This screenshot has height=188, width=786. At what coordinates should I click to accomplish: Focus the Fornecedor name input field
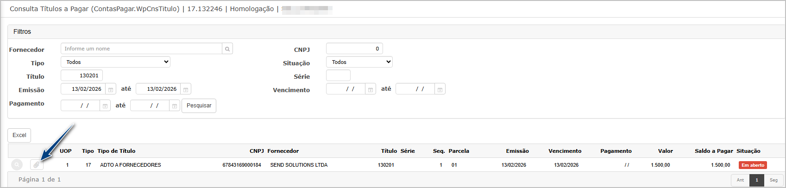[x=141, y=49]
